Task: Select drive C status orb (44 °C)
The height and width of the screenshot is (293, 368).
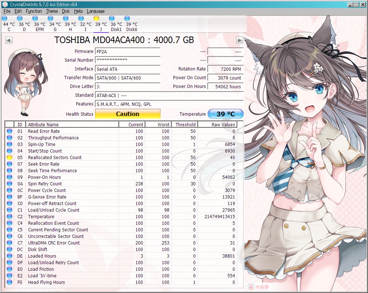Action: coord(4,18)
